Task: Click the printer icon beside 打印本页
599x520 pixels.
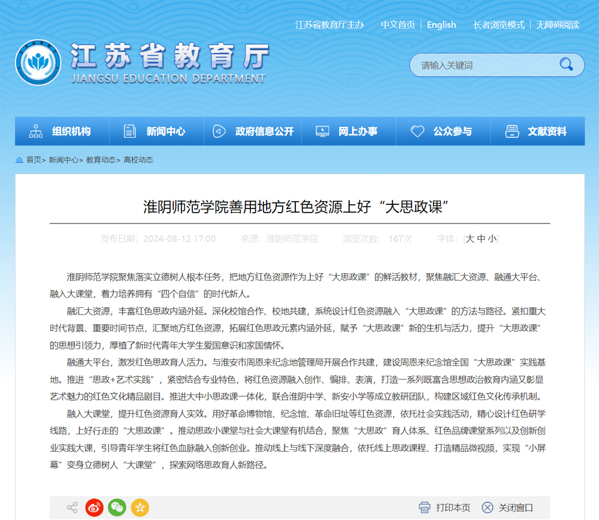Action: [x=425, y=507]
